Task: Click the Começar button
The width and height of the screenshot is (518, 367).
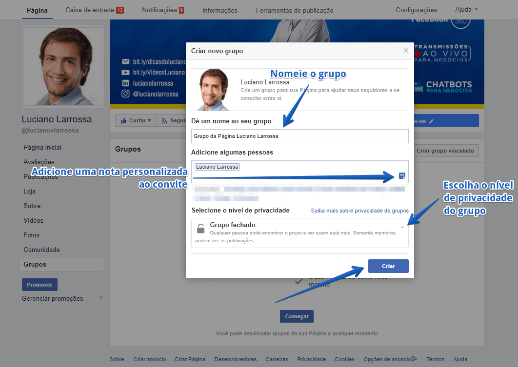Action: click(297, 316)
